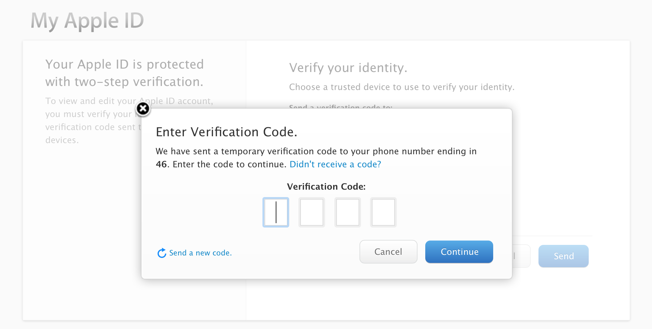
Task: Click the 'To view and edit' paragraph
Action: coord(129,120)
